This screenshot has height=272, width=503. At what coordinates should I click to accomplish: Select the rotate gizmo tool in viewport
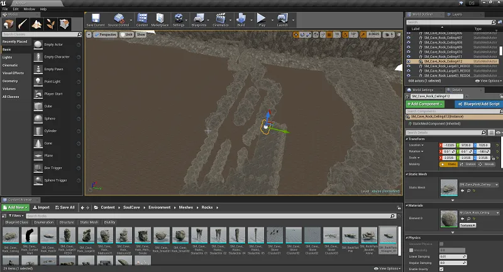(302, 35)
